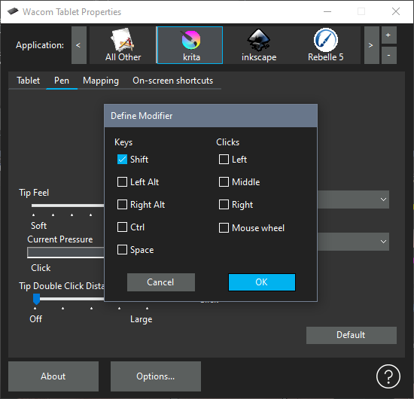Click the Off label under distance slider
Screen dimensions: 414x399
click(35, 319)
